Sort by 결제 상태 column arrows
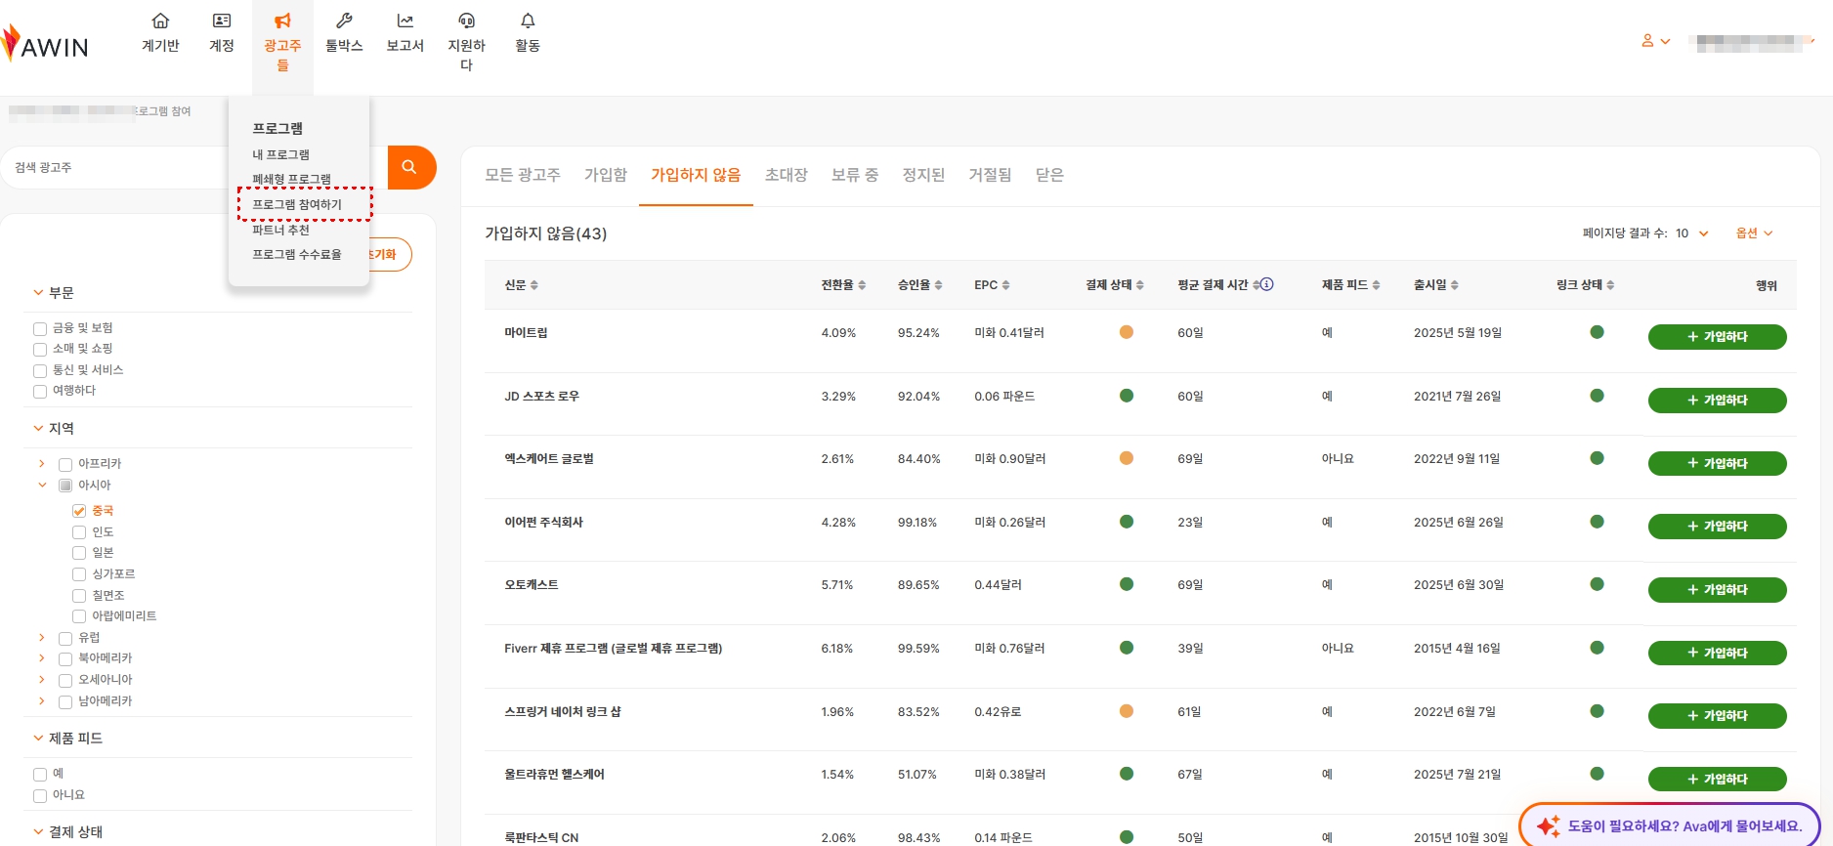 [1140, 285]
